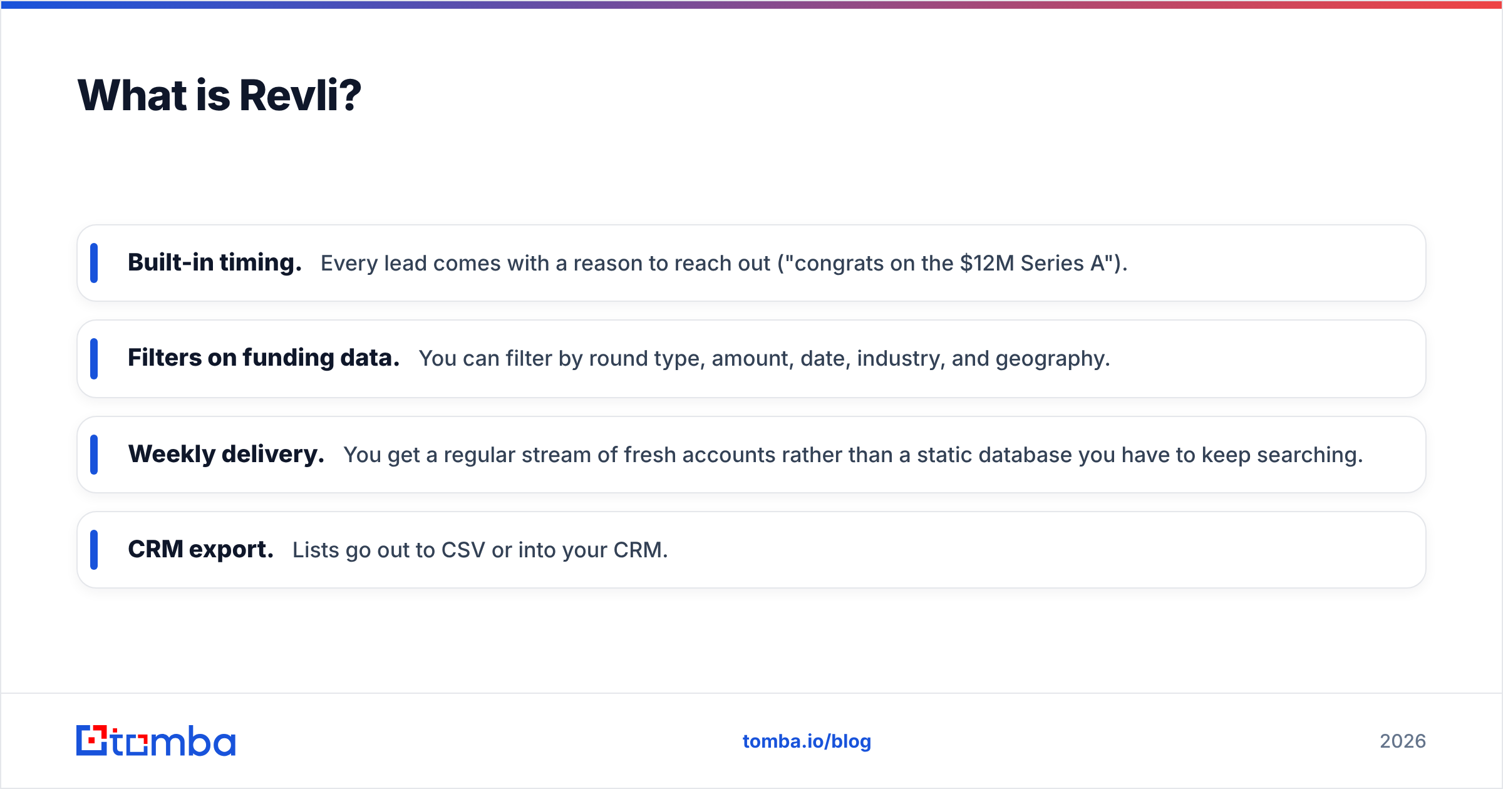The height and width of the screenshot is (789, 1503).
Task: Select the Filters on funding data card
Action: click(x=751, y=359)
